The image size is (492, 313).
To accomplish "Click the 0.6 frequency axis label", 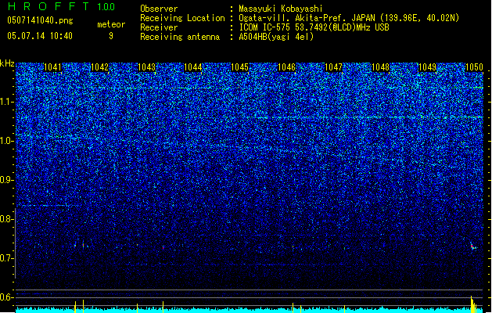I will tap(6, 297).
